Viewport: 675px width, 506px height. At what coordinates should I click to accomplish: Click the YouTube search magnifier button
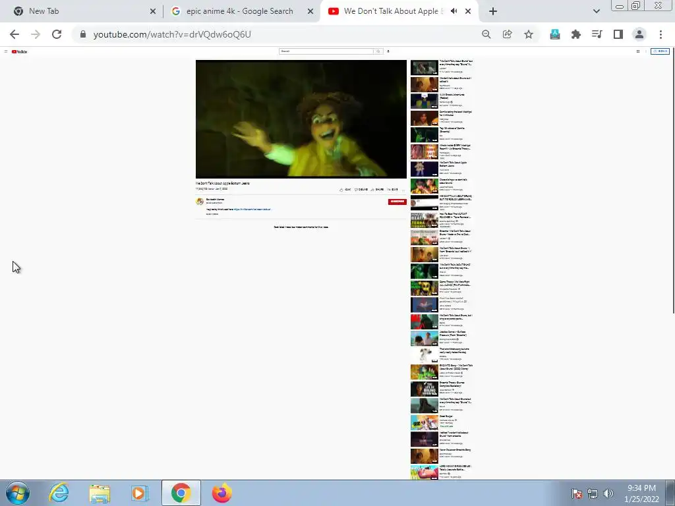(378, 51)
